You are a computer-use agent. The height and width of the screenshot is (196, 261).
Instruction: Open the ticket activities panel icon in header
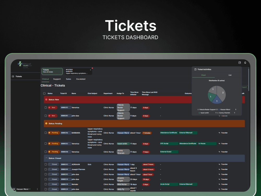point(240,63)
